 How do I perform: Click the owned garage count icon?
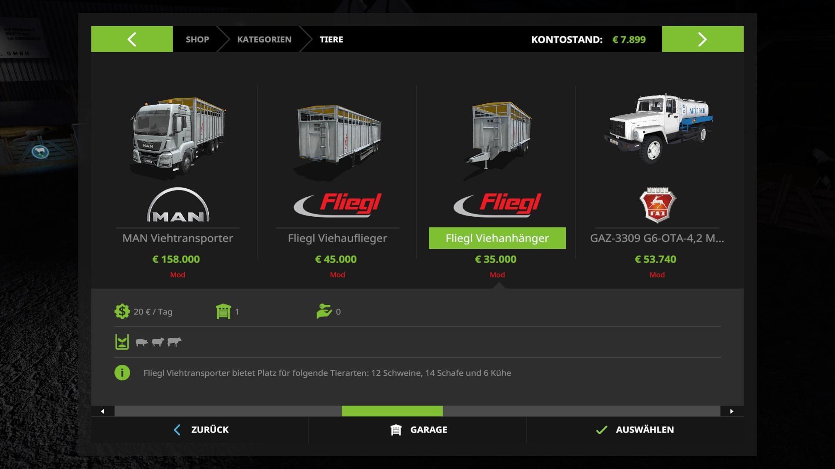[x=223, y=311]
